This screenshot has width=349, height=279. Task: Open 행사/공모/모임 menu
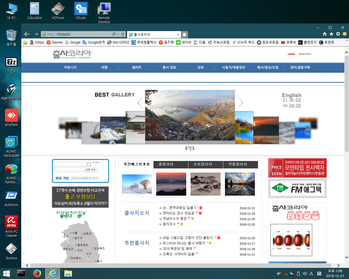pos(268,68)
